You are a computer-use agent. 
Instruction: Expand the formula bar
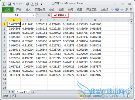click(131, 15)
